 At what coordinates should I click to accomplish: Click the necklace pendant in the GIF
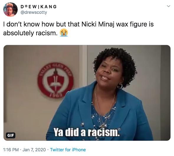click(x=102, y=126)
